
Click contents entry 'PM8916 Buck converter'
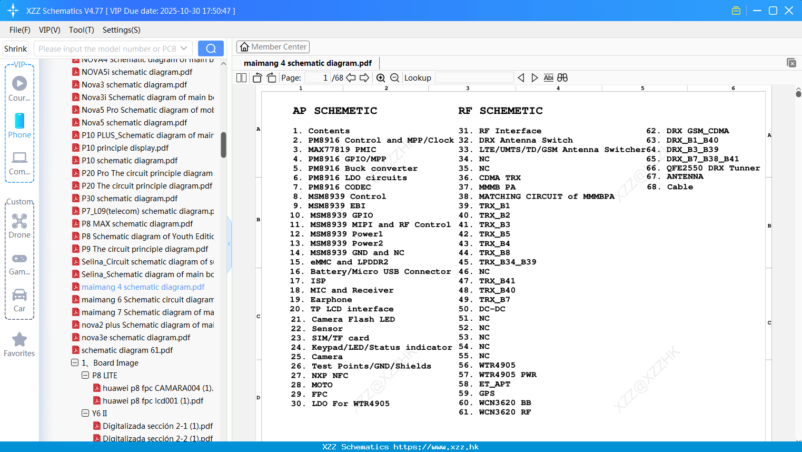[x=363, y=169]
